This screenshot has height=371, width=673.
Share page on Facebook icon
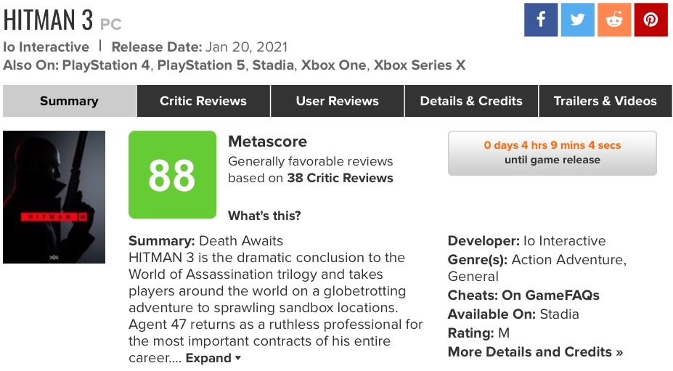pos(541,20)
